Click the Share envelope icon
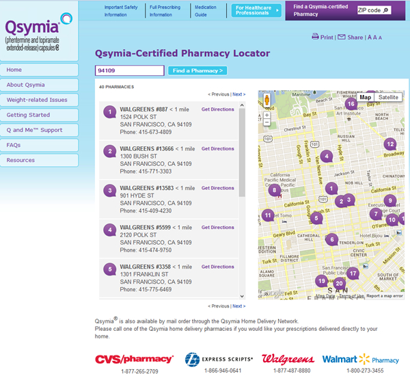This screenshot has height=378, width=410. [x=342, y=37]
